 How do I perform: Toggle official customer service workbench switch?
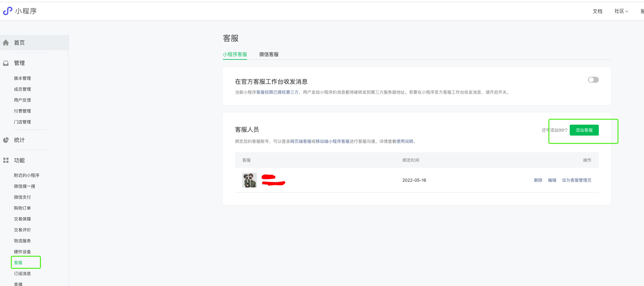click(593, 80)
